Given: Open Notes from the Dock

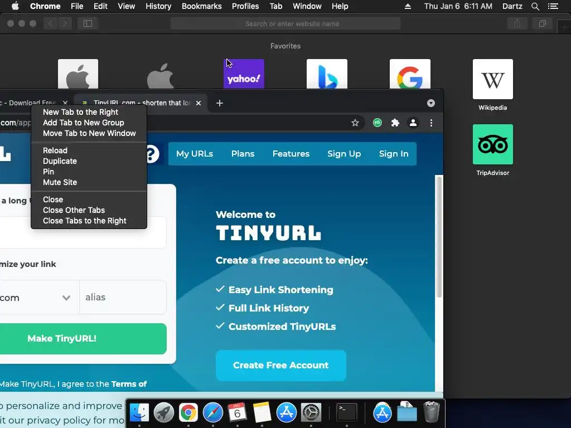Looking at the screenshot, I should click(262, 413).
